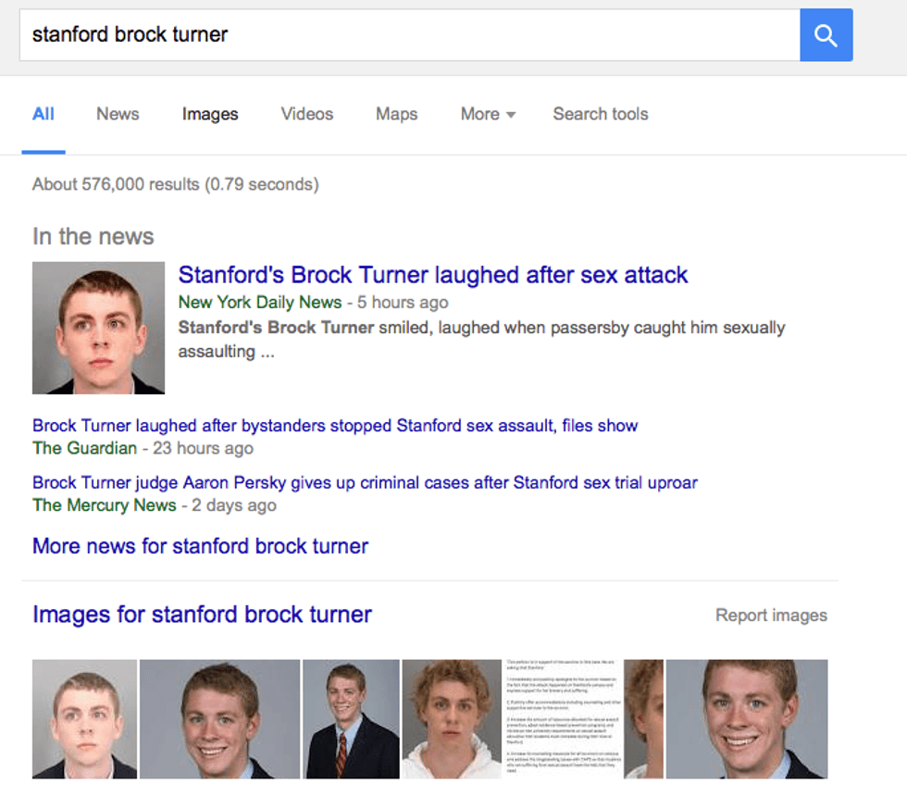This screenshot has height=796, width=907.
Task: Open the Images tab
Action: click(210, 115)
